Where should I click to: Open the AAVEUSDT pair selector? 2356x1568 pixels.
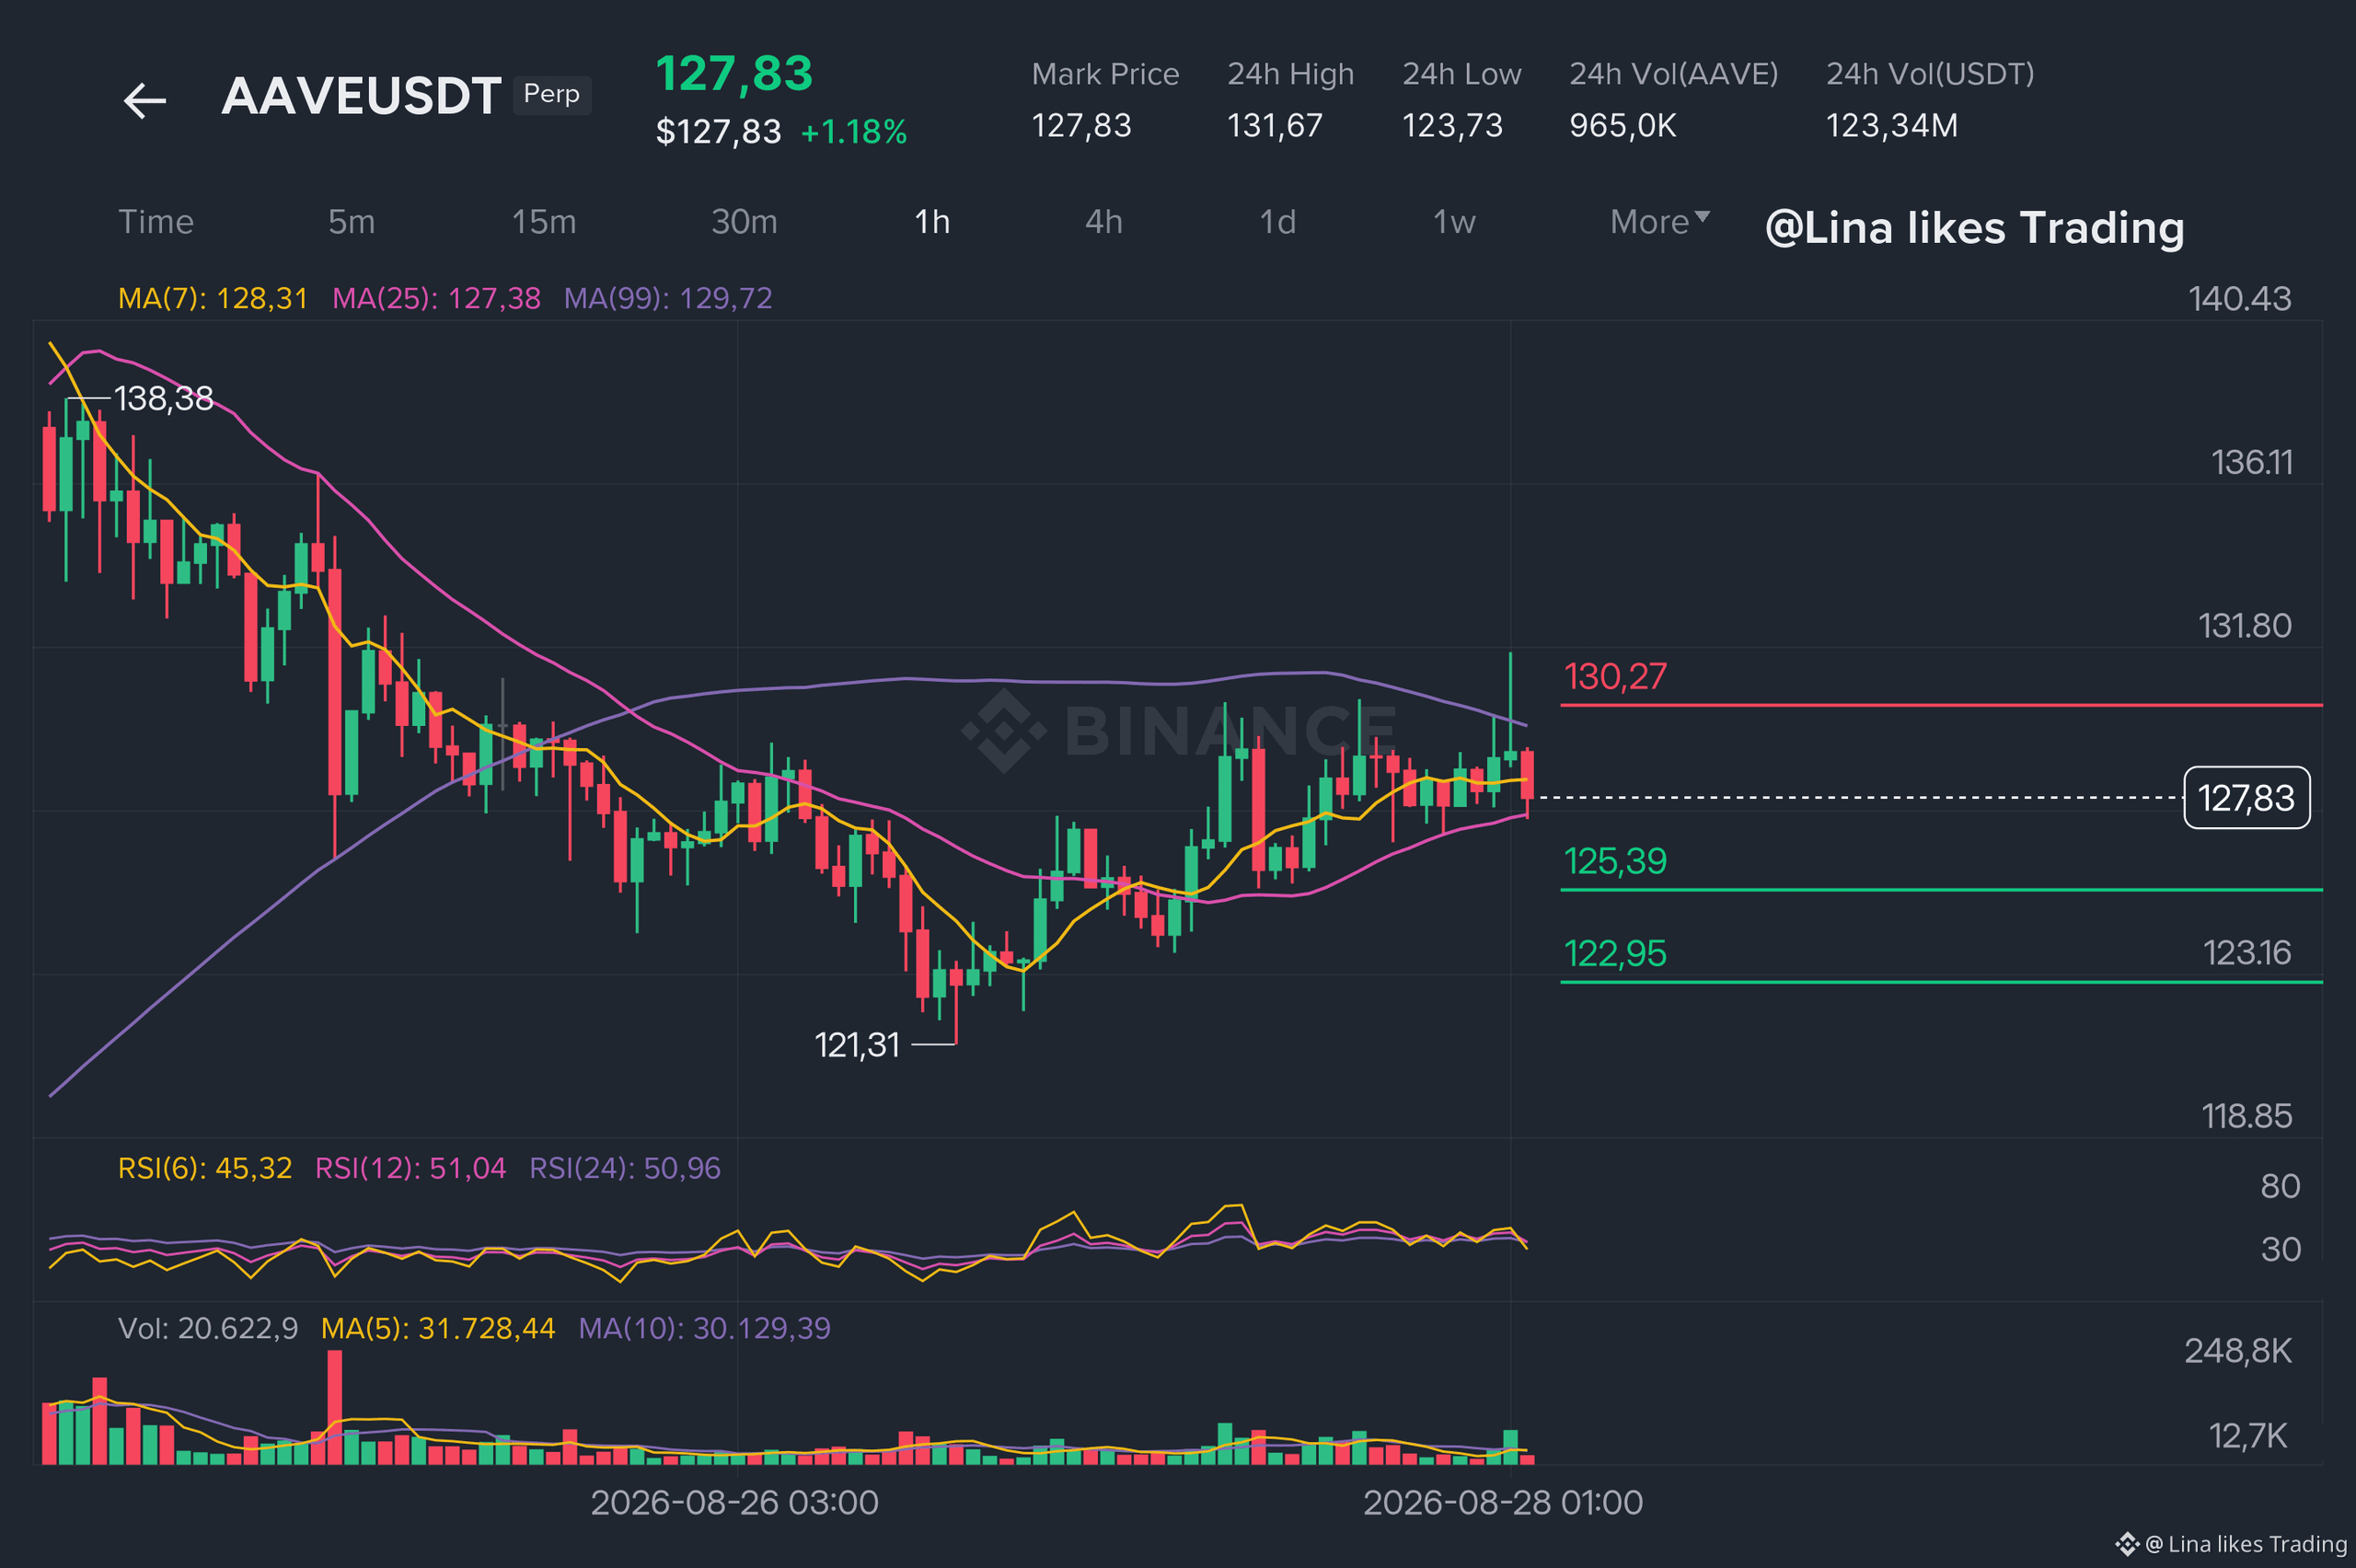click(x=361, y=96)
